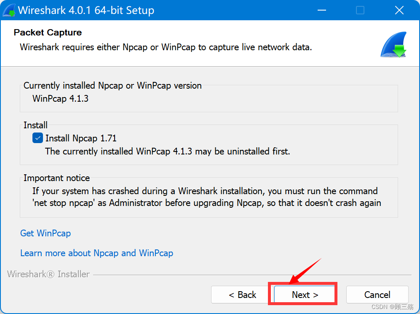Click the 'Important notice' group label

[x=56, y=178]
